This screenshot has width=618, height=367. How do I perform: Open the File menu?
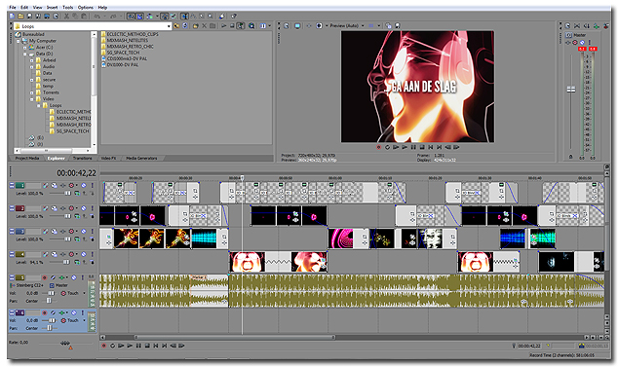13,7
